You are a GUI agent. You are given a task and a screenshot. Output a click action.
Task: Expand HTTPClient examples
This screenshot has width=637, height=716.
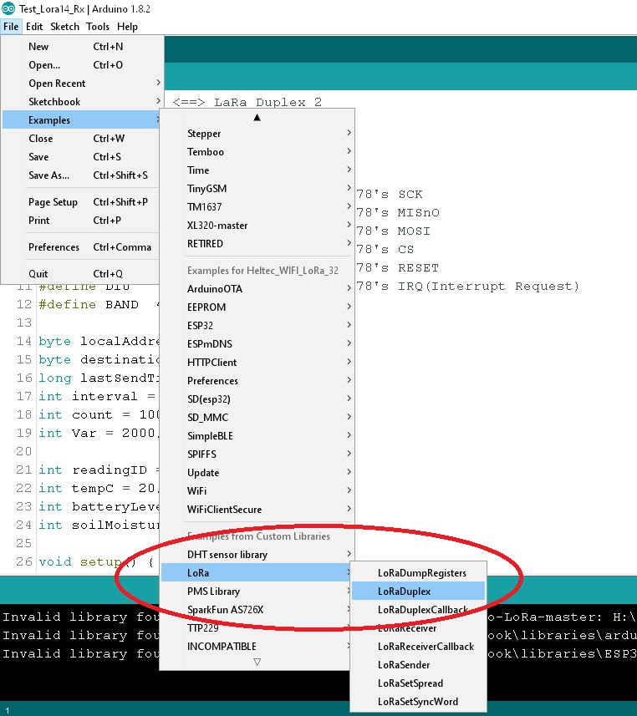[257, 362]
